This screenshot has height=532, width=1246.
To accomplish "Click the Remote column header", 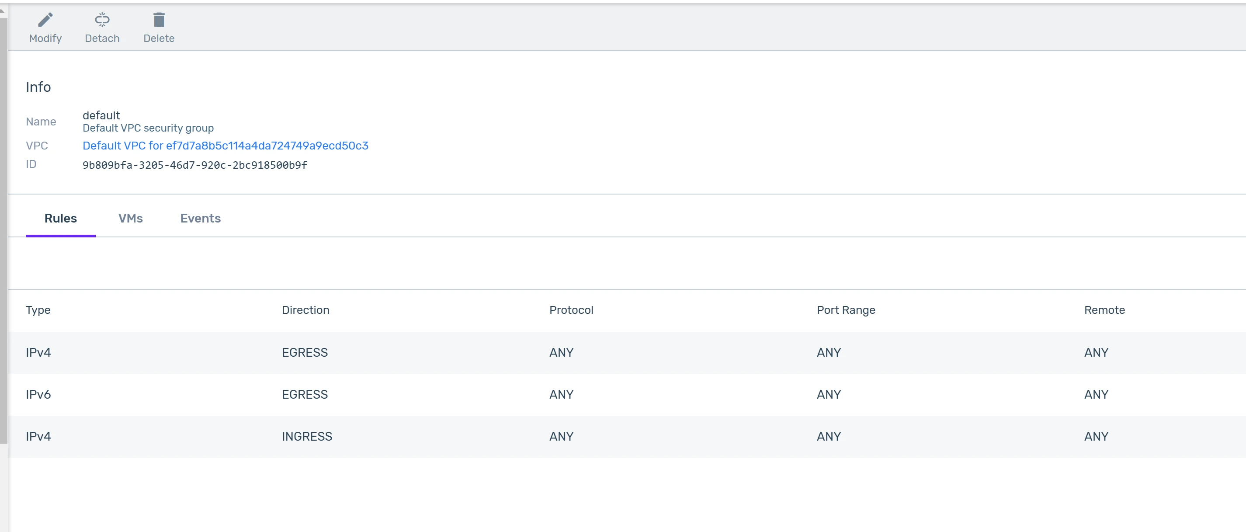I will pyautogui.click(x=1104, y=310).
